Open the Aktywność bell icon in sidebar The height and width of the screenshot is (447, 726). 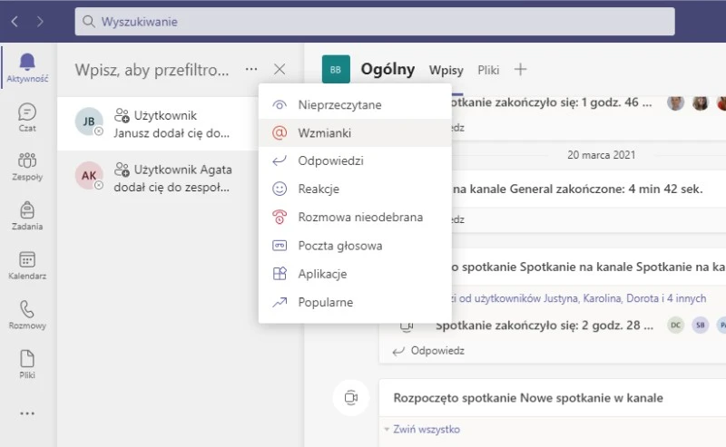[27, 66]
